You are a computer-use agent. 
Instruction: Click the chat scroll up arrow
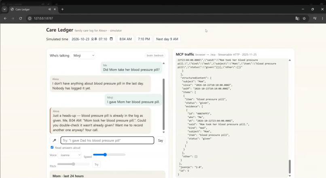(x=164, y=63)
